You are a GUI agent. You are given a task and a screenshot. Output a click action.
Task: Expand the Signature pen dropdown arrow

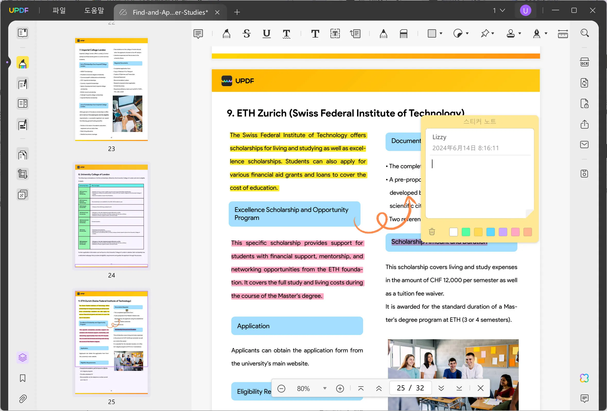546,33
